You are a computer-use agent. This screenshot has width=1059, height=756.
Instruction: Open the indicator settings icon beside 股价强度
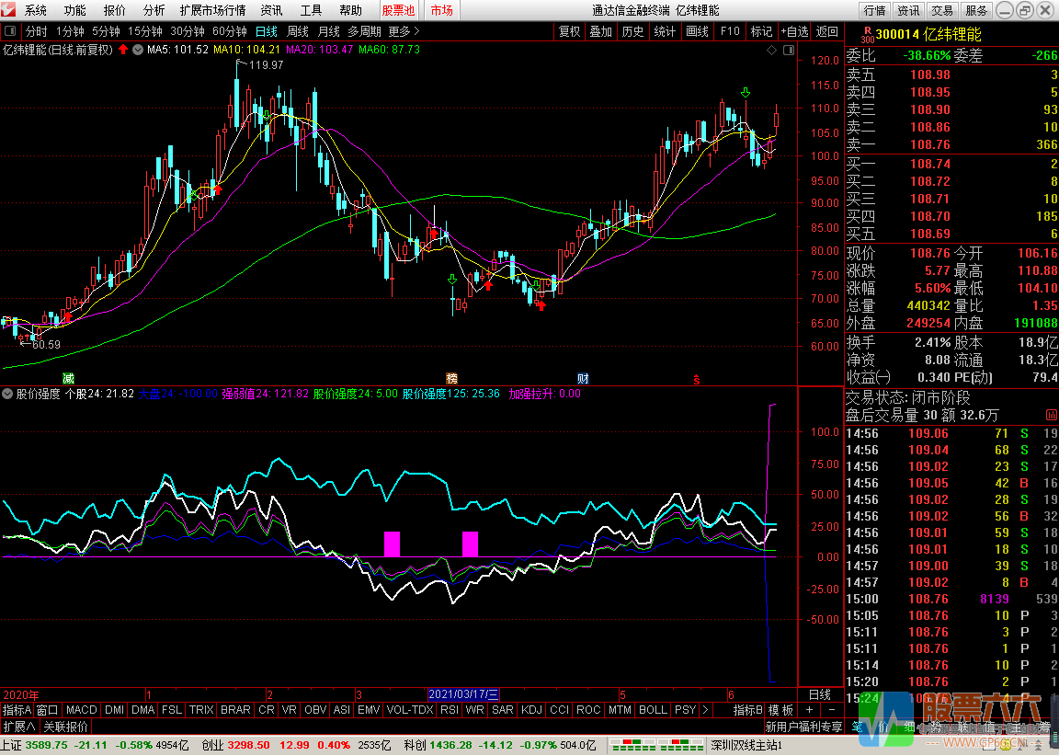tap(7, 394)
